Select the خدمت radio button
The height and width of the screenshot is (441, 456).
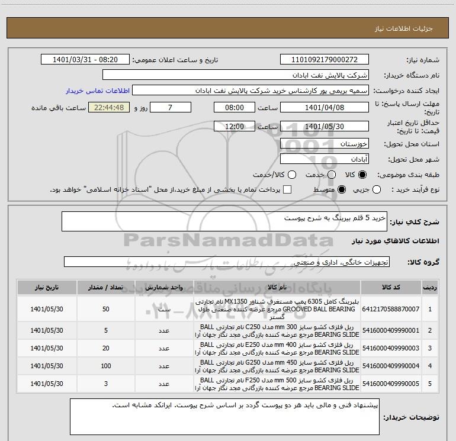[x=332, y=175]
